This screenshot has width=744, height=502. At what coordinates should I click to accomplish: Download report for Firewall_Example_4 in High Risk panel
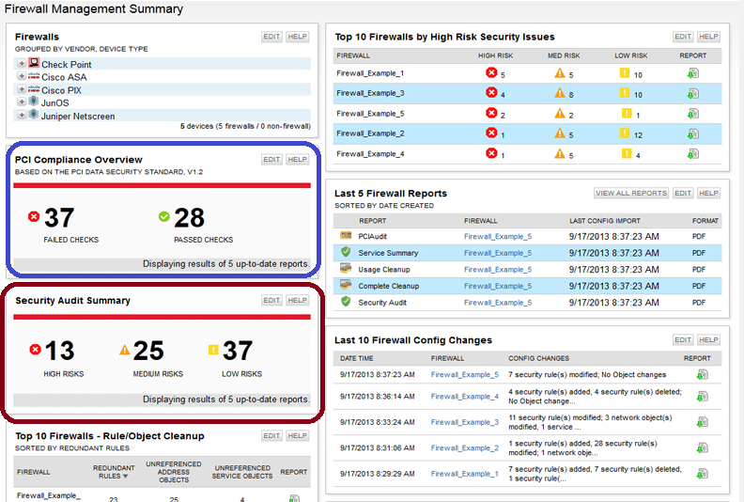pyautogui.click(x=693, y=154)
